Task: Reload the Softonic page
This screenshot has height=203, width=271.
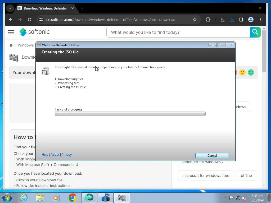Action: click(x=30, y=20)
